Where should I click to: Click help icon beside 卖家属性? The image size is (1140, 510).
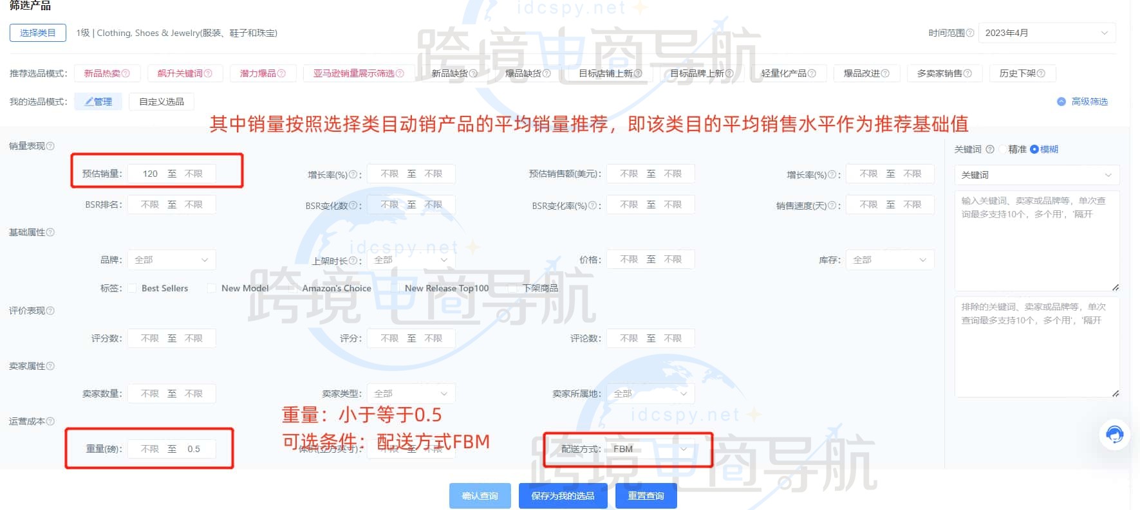(50, 366)
